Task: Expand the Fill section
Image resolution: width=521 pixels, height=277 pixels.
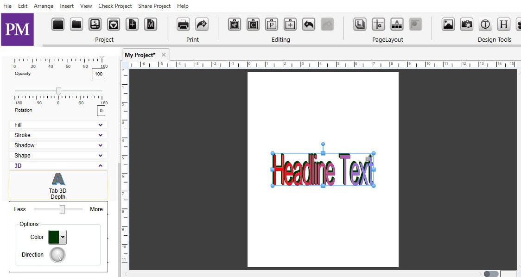Action: 58,125
